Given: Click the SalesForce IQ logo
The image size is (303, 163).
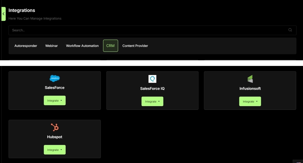Looking at the screenshot, I should pyautogui.click(x=152, y=79).
